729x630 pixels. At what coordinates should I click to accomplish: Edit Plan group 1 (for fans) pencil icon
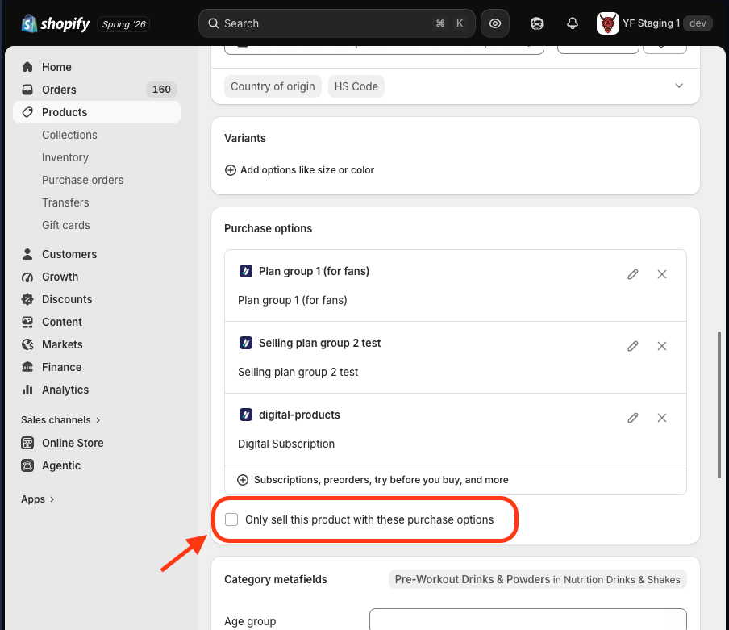point(633,274)
